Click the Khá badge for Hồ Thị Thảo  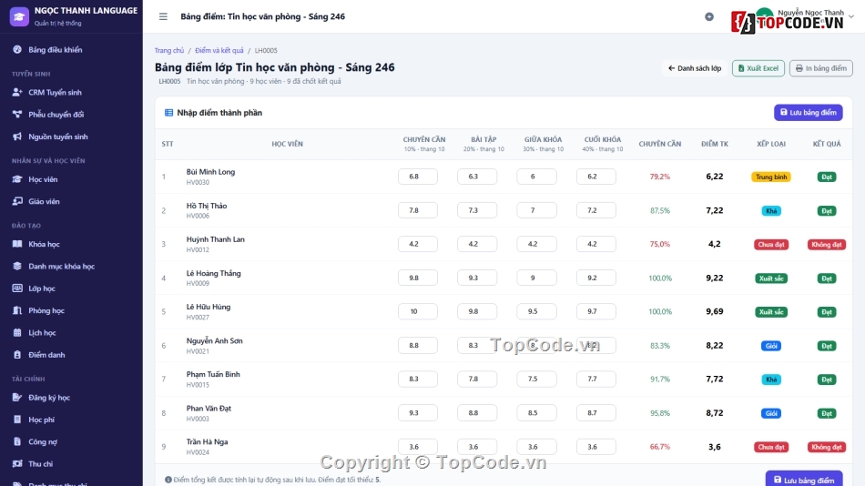click(x=771, y=211)
